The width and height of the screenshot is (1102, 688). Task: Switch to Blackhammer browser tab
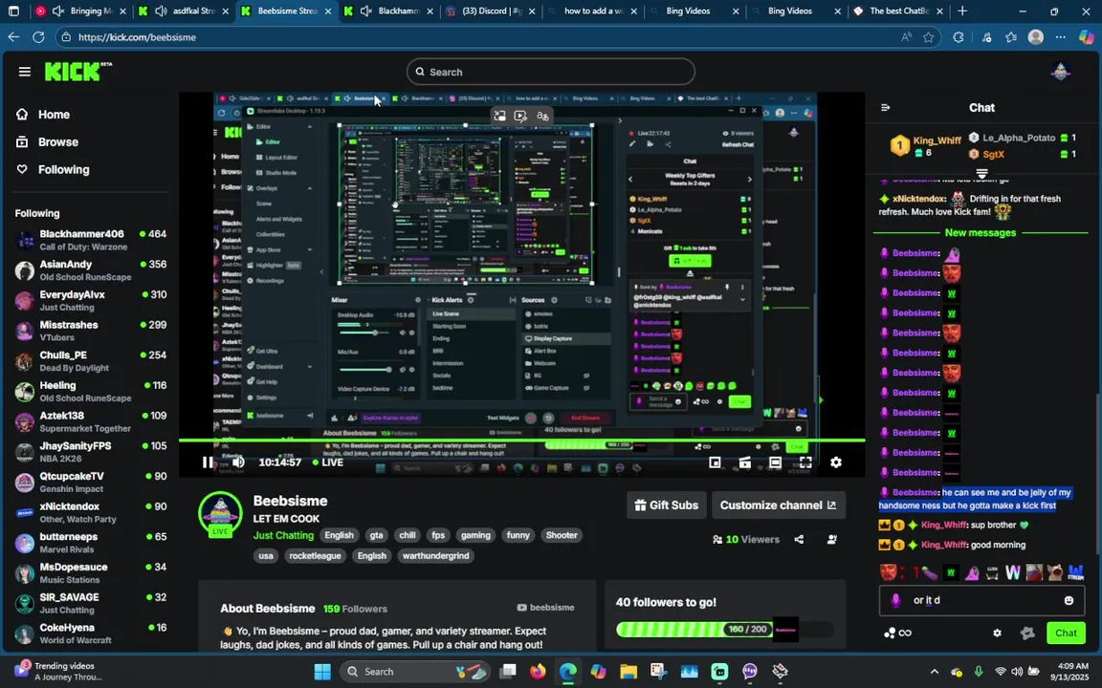[x=390, y=11]
